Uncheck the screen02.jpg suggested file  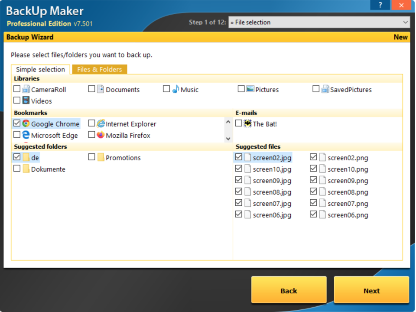click(239, 157)
